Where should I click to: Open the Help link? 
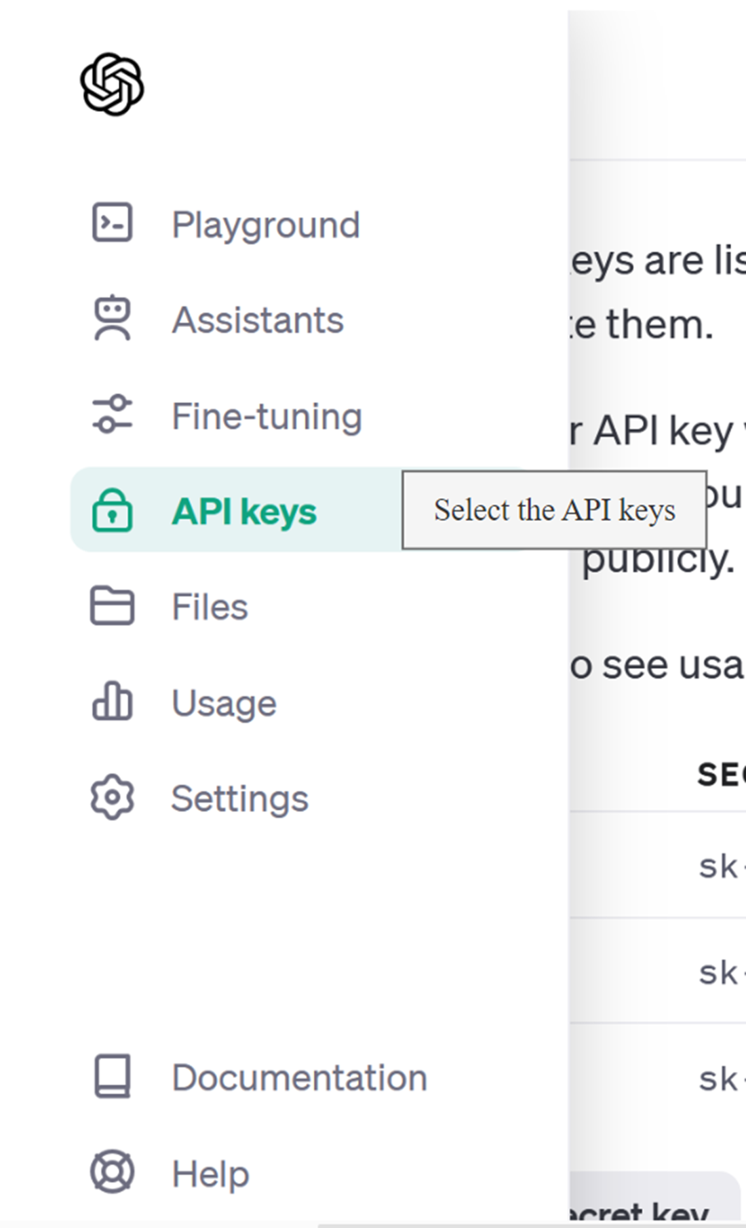point(210,1174)
